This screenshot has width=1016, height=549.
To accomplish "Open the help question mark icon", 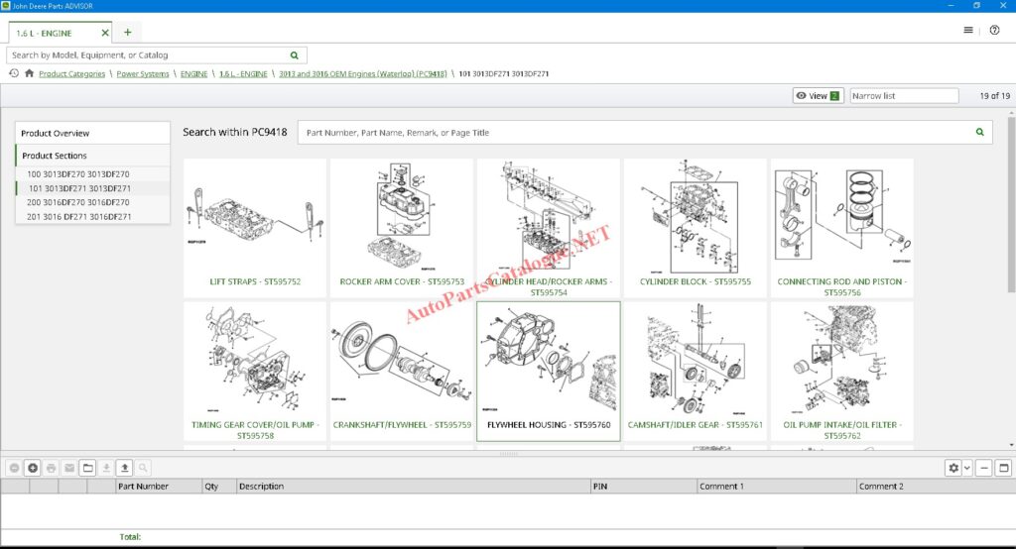I will (x=994, y=31).
